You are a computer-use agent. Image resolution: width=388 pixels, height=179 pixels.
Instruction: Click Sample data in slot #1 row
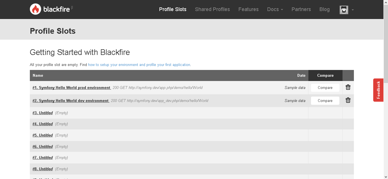tap(295, 88)
